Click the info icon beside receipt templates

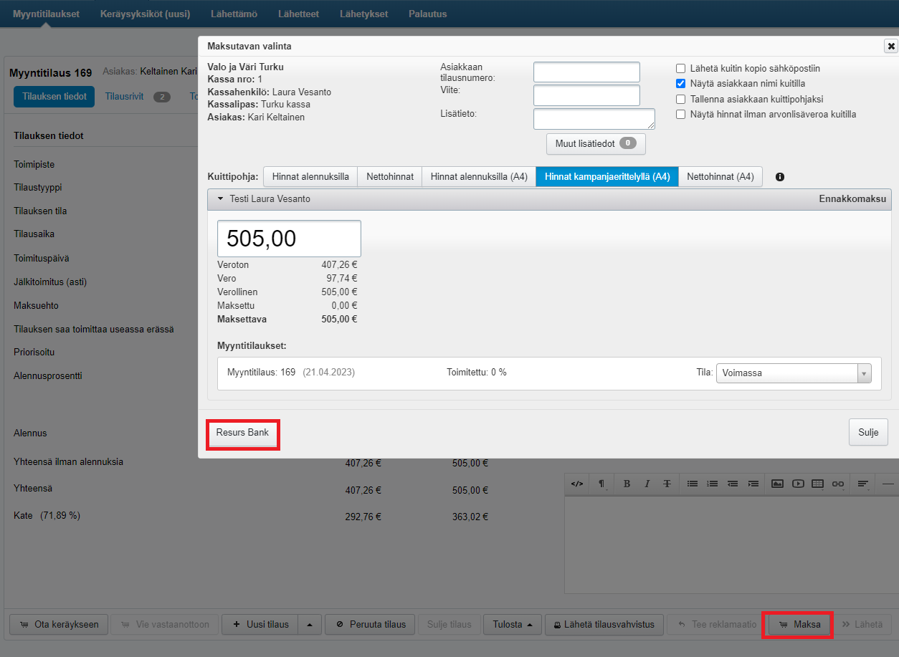click(x=780, y=177)
